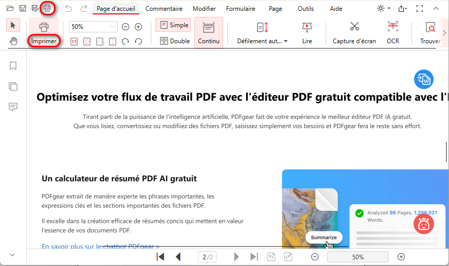Click the vertical scrollbar thumb
Viewport: 449px width, 266px height.
tap(446, 152)
